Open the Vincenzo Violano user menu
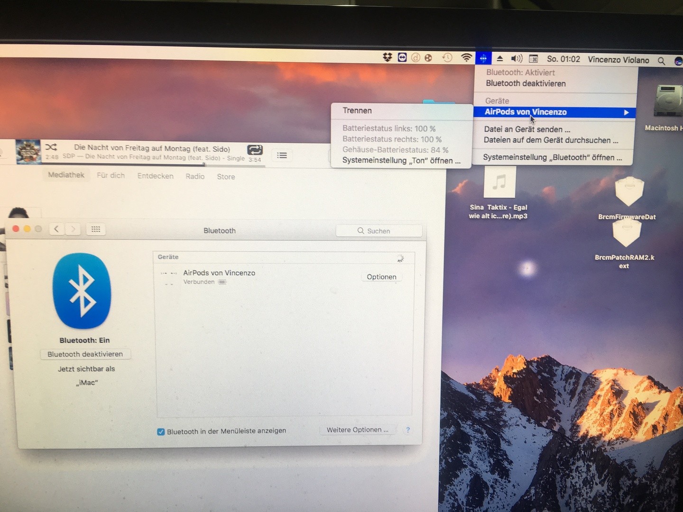 pos(618,60)
